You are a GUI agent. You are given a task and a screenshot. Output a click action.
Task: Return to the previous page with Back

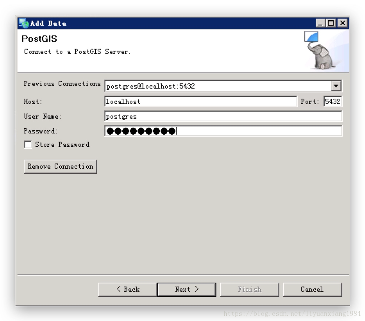[x=128, y=289]
